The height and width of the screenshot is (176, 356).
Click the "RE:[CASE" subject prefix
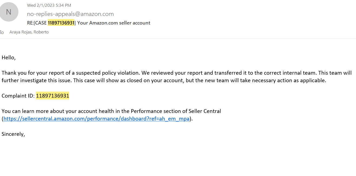click(x=37, y=23)
